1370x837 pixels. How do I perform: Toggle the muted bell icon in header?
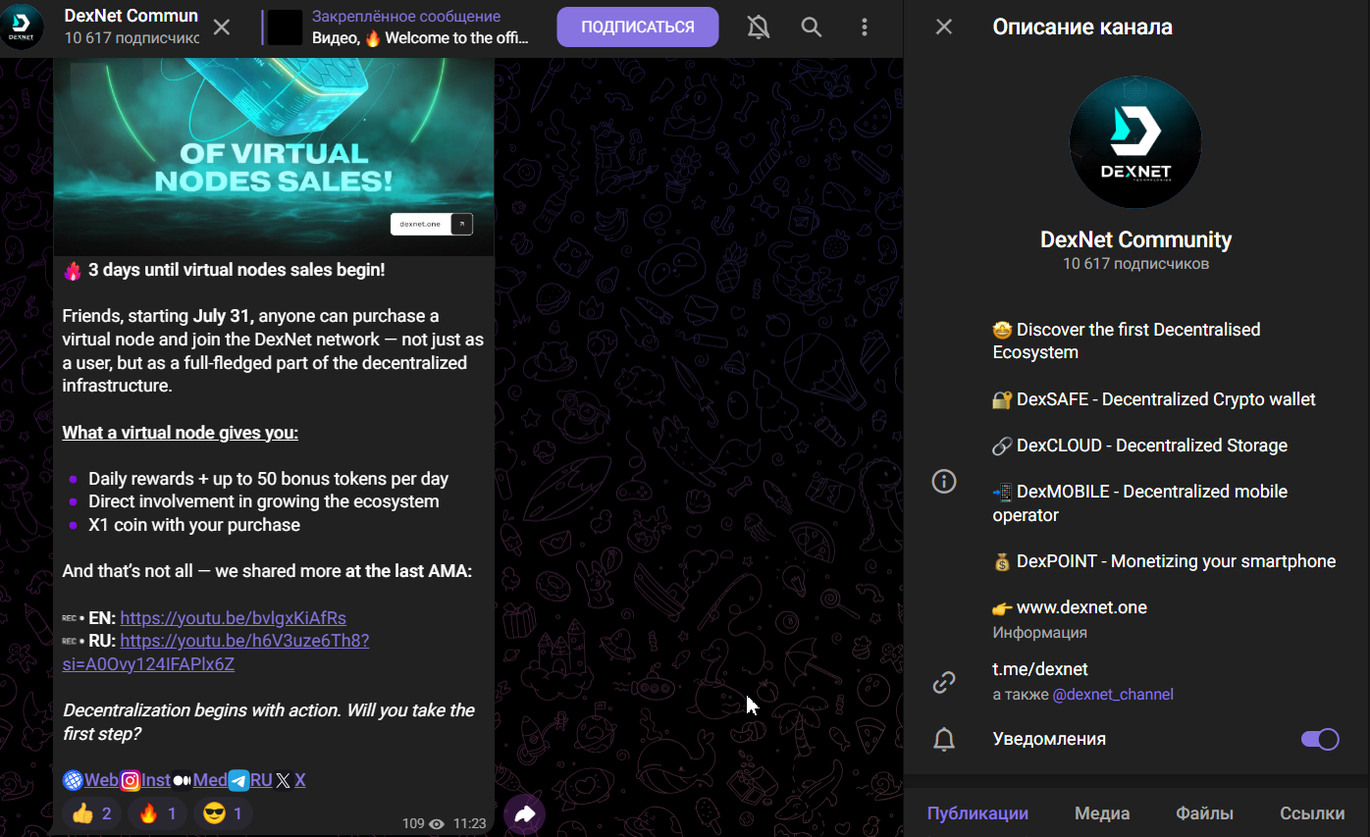coord(759,27)
